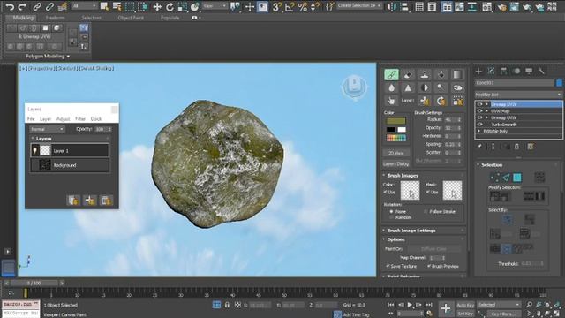
Task: Toggle the Angle Snap icon
Action: pyautogui.click(x=290, y=6)
